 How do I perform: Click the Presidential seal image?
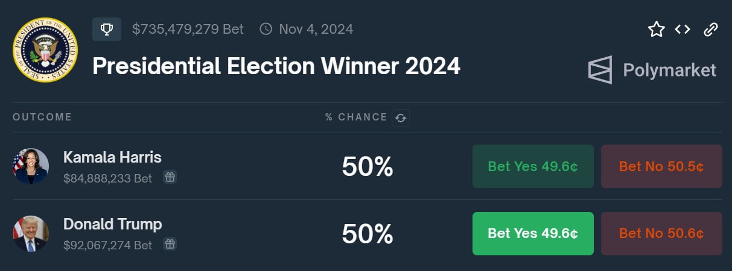pos(45,49)
